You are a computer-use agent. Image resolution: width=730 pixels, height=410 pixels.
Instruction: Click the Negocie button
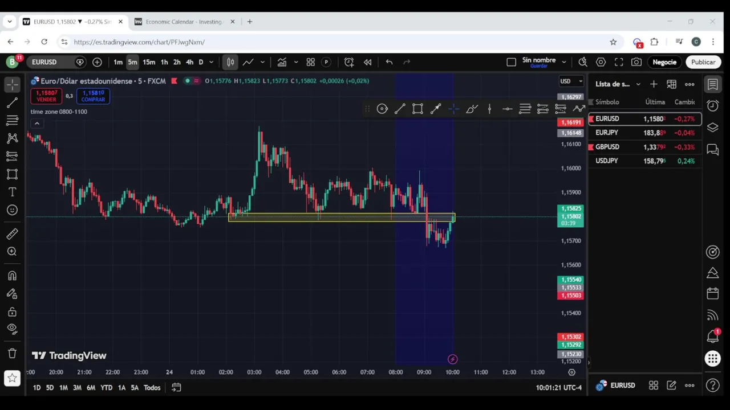point(664,62)
